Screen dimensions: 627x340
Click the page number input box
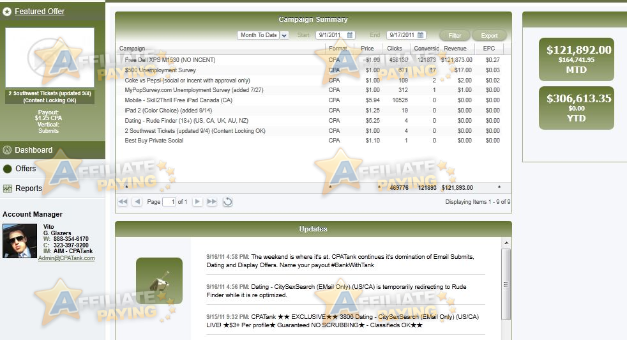pyautogui.click(x=170, y=202)
